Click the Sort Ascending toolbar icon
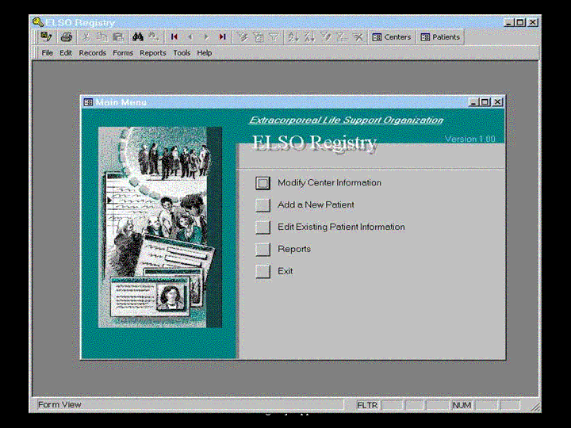This screenshot has width=571, height=428. 293,37
